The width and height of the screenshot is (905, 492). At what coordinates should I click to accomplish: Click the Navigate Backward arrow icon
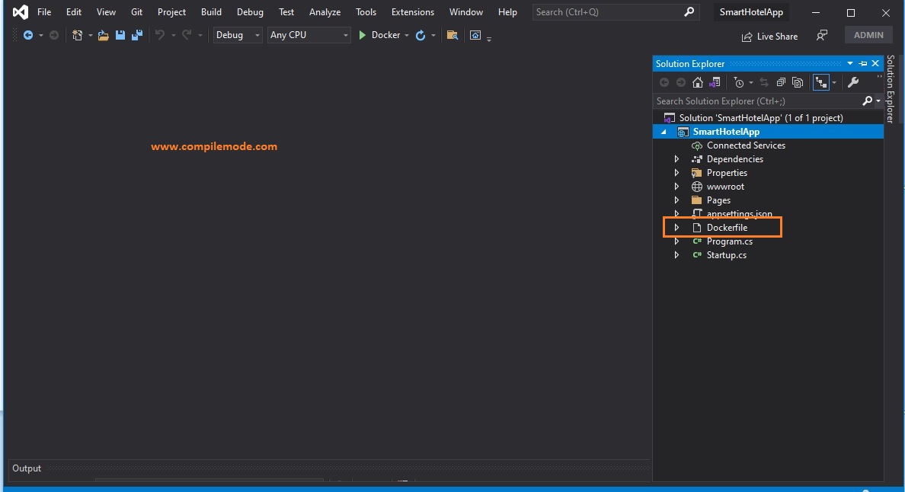(x=27, y=35)
